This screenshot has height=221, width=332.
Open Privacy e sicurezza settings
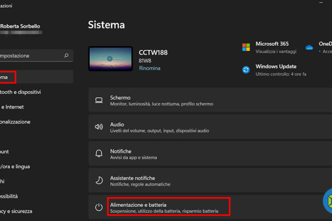point(17,211)
